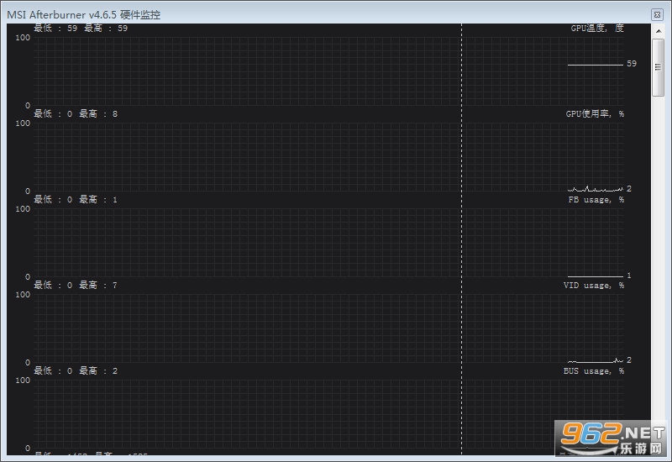This screenshot has width=672, height=462.
Task: Click the GPU usage graph line
Action: (x=596, y=189)
